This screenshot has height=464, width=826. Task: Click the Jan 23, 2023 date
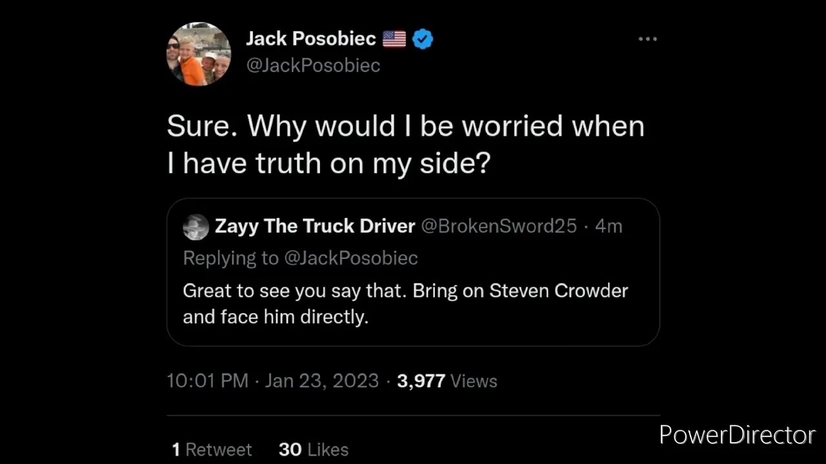coord(321,381)
